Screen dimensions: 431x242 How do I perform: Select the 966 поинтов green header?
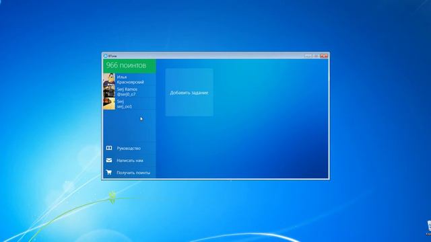[x=129, y=66]
